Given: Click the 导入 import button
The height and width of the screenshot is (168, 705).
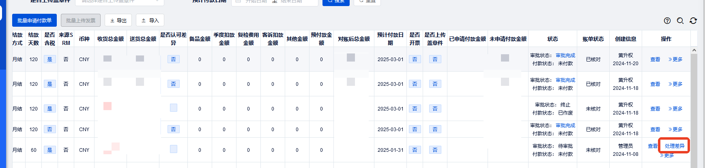Looking at the screenshot, I should (150, 20).
